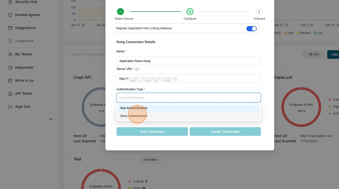Click the Server URL info icon

tap(137, 69)
